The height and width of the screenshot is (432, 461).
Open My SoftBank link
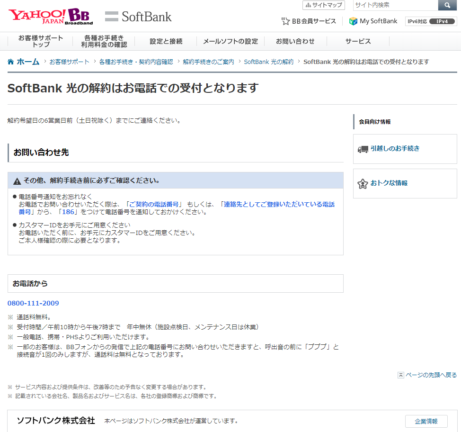click(x=378, y=21)
